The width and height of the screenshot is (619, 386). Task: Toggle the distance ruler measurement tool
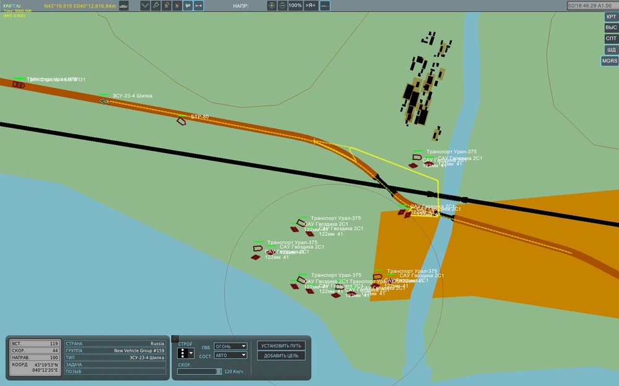[199, 6]
